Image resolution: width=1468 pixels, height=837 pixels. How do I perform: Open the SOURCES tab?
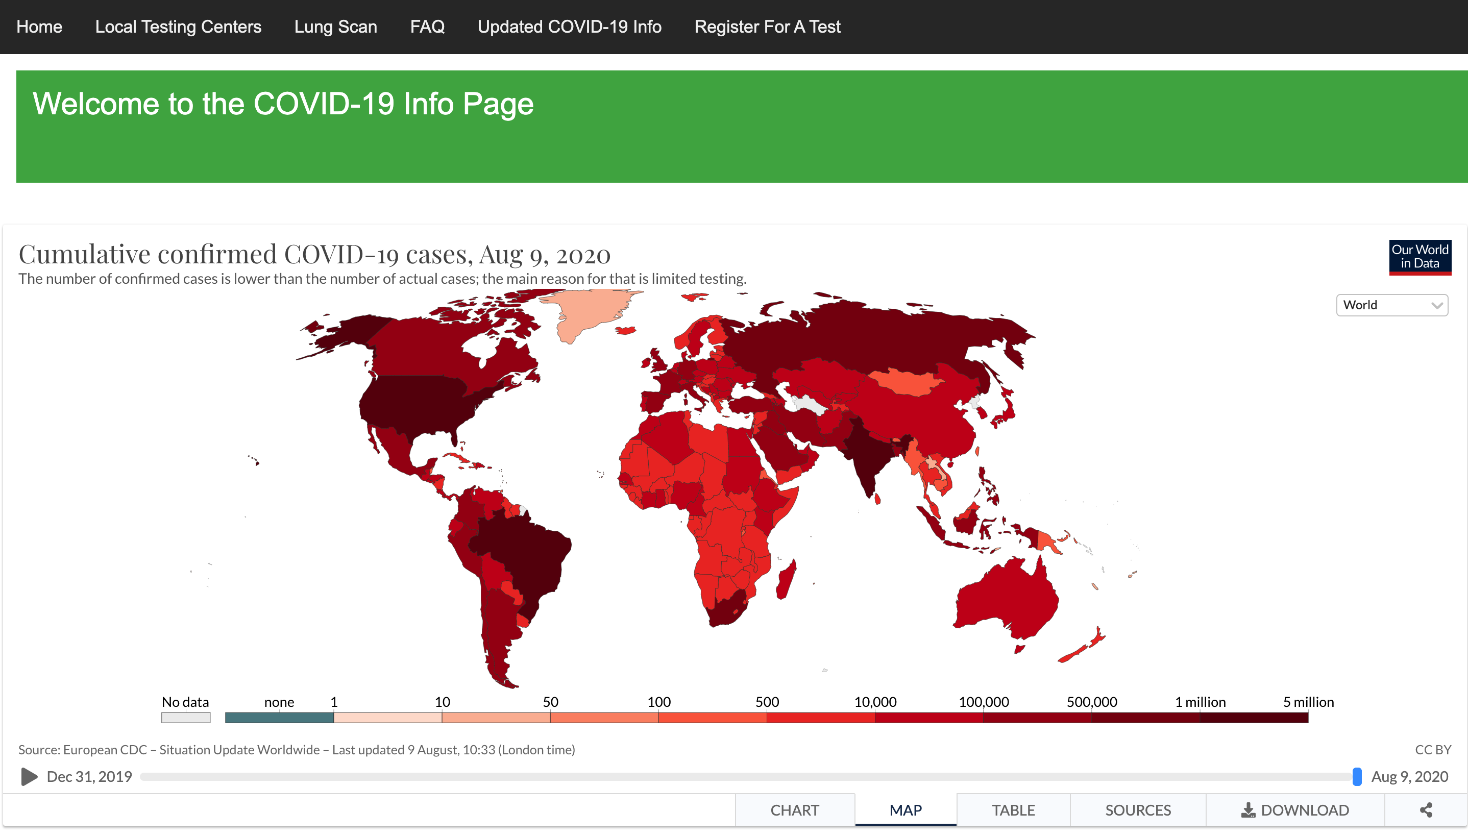tap(1138, 810)
